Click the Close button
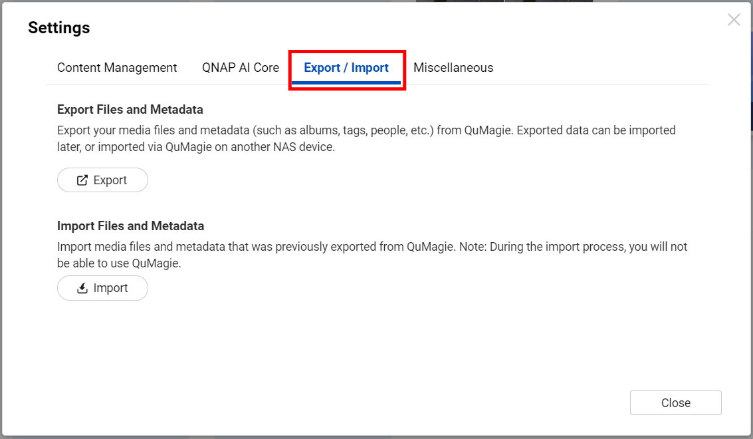This screenshot has width=753, height=439. pyautogui.click(x=675, y=403)
